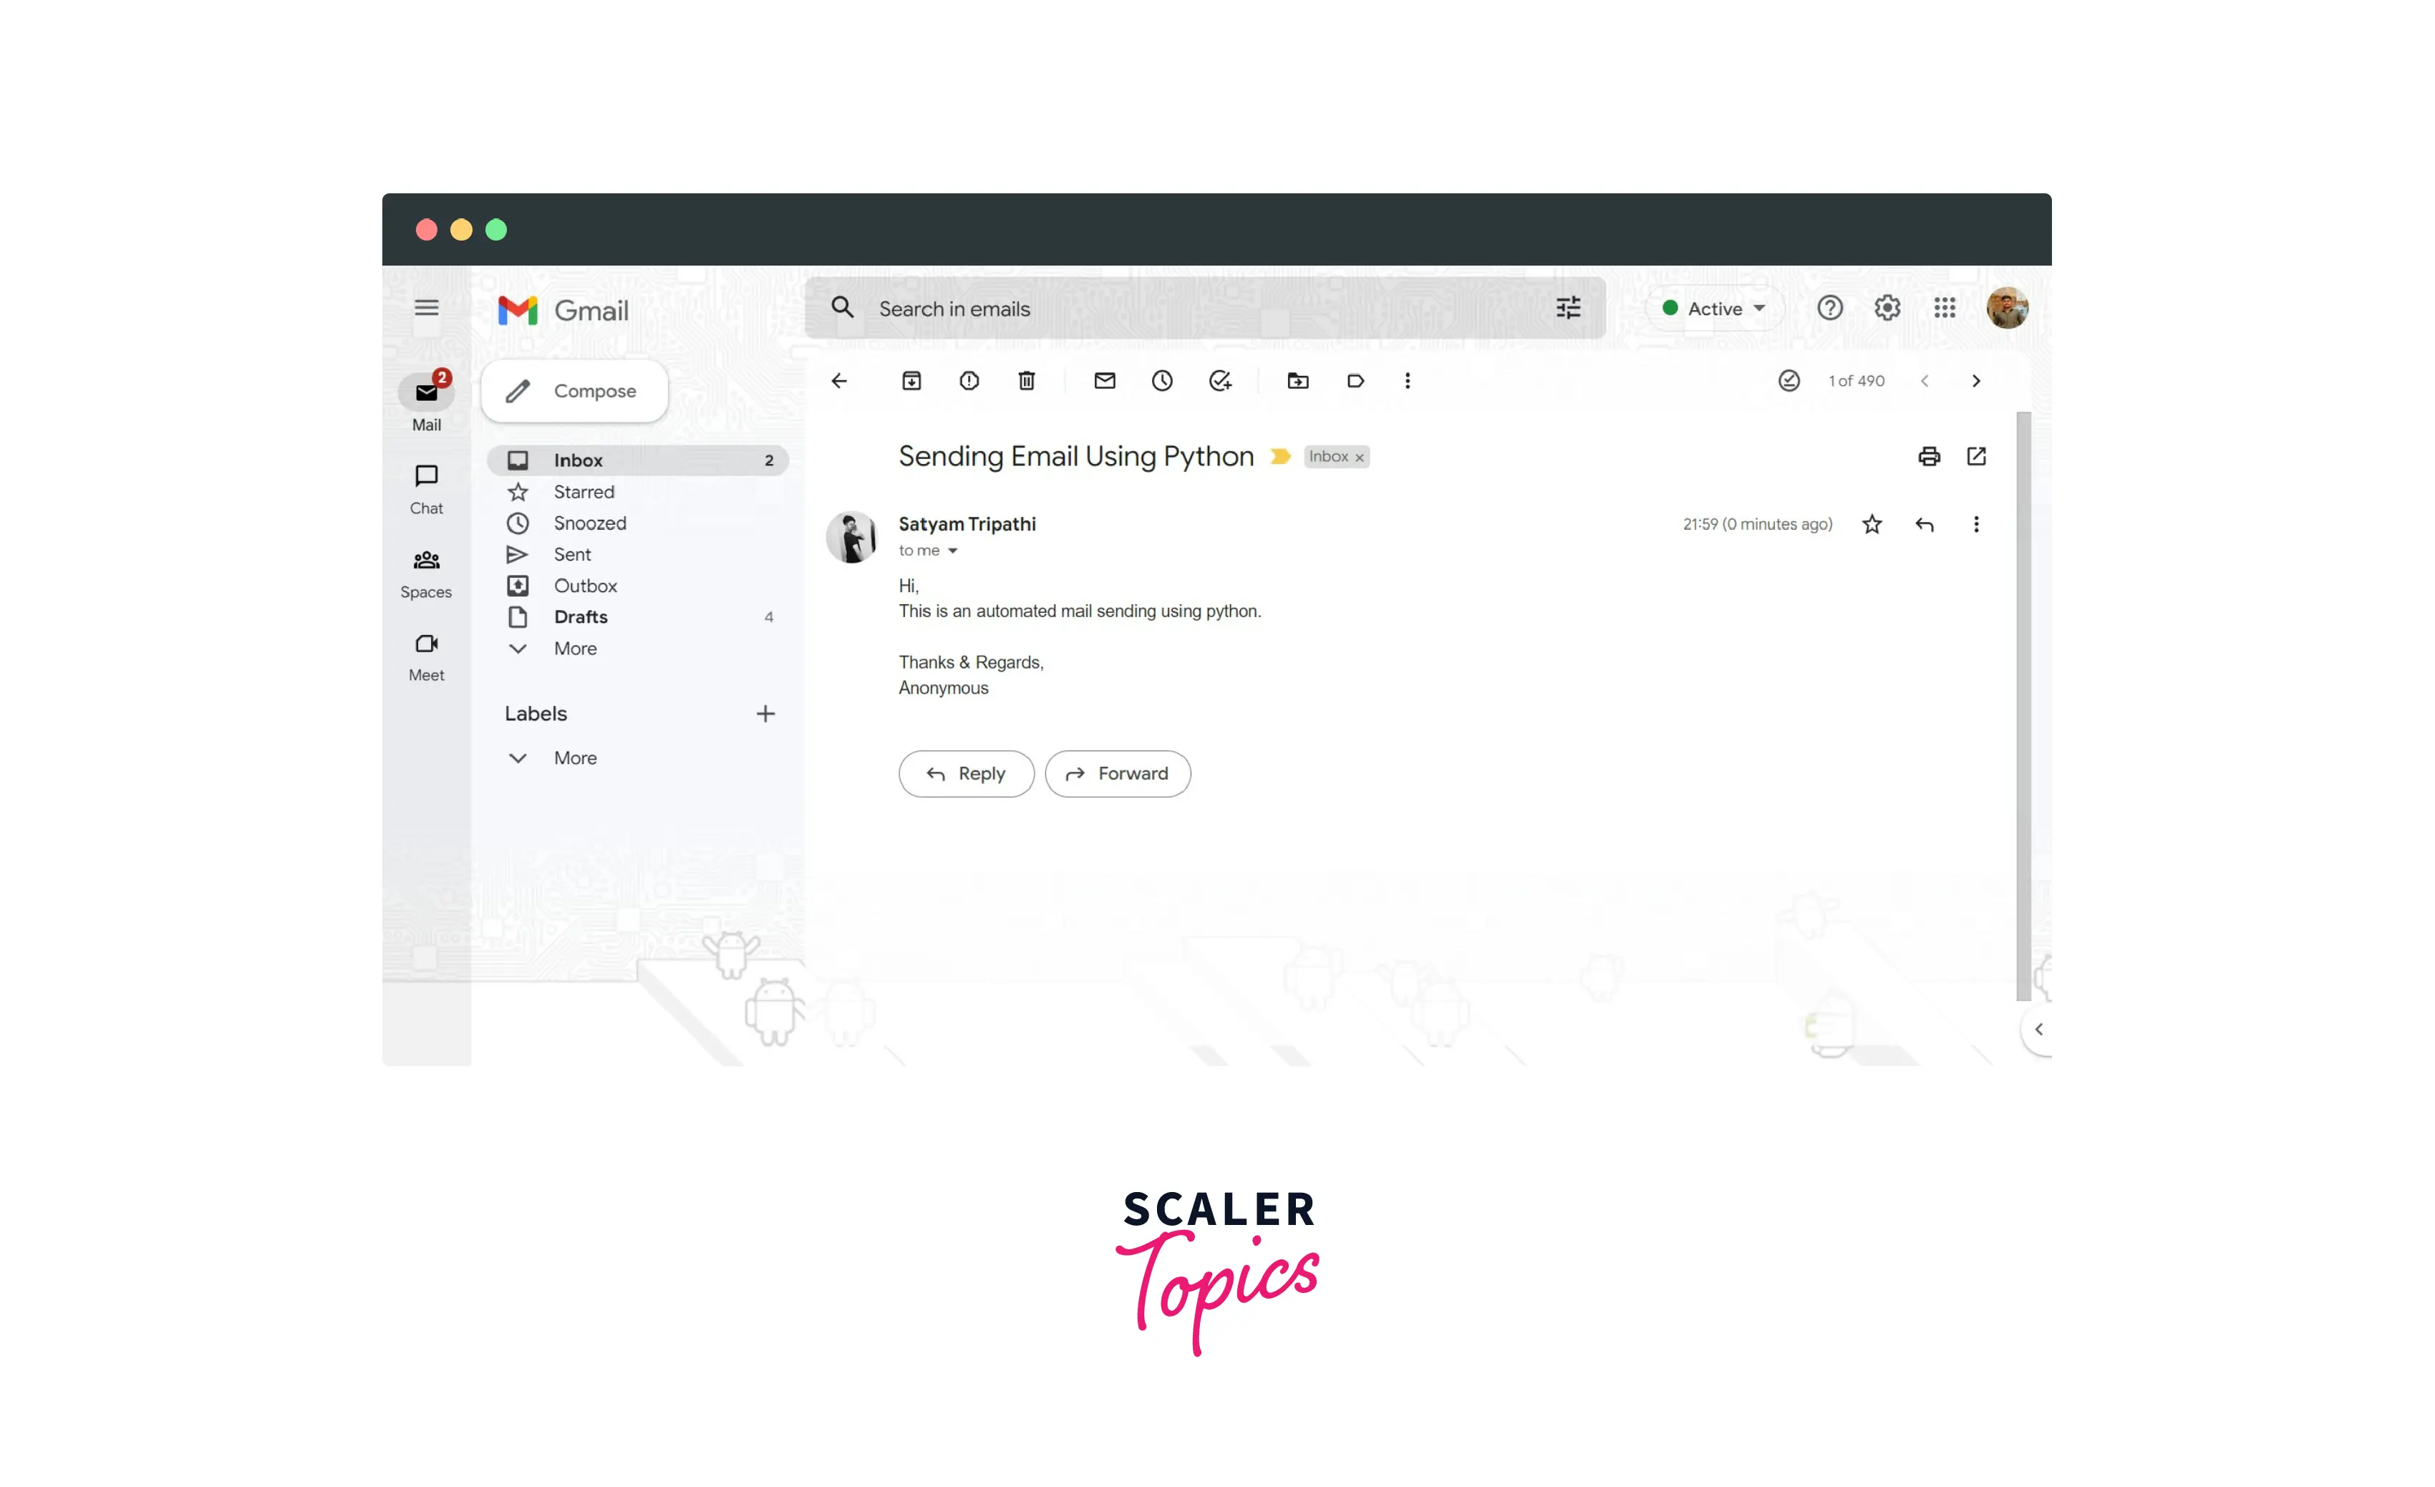Click the Snooze icon on toolbar

tap(1162, 381)
